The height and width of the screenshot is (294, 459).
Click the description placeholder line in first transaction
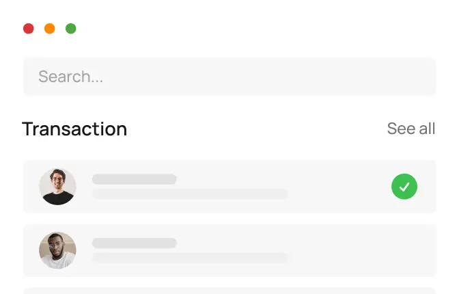click(x=189, y=194)
